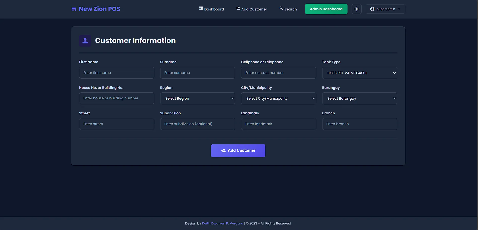478x230 pixels.
Task: Click the Landmark input field
Action: click(278, 124)
